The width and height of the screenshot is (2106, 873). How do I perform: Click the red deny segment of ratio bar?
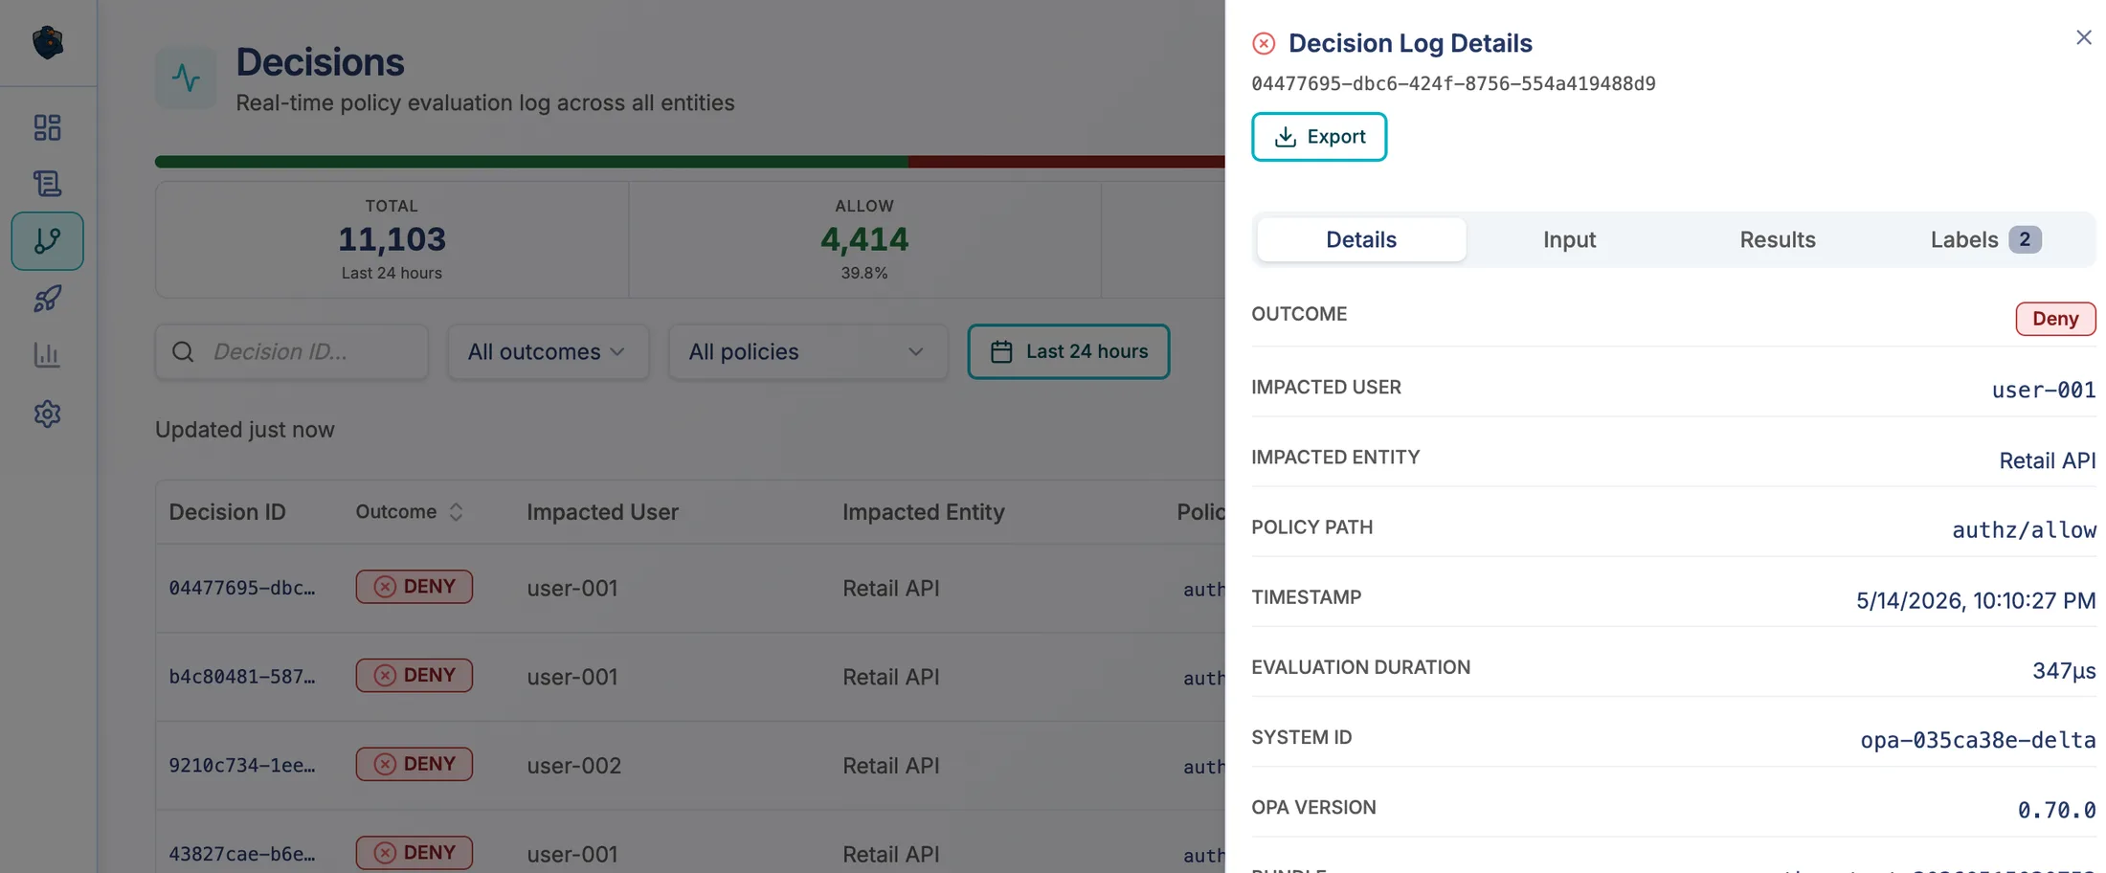1066,162
